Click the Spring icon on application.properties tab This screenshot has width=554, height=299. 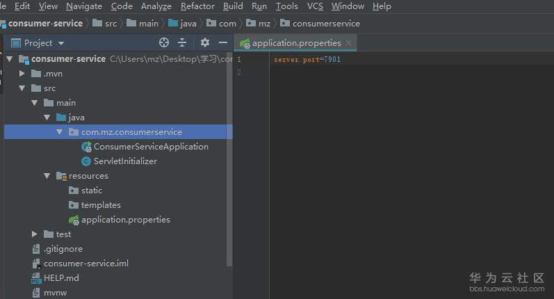coord(245,44)
